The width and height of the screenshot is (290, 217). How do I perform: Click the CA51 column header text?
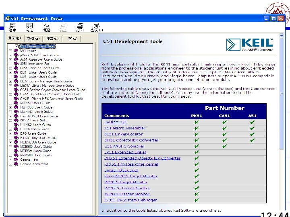(224, 116)
